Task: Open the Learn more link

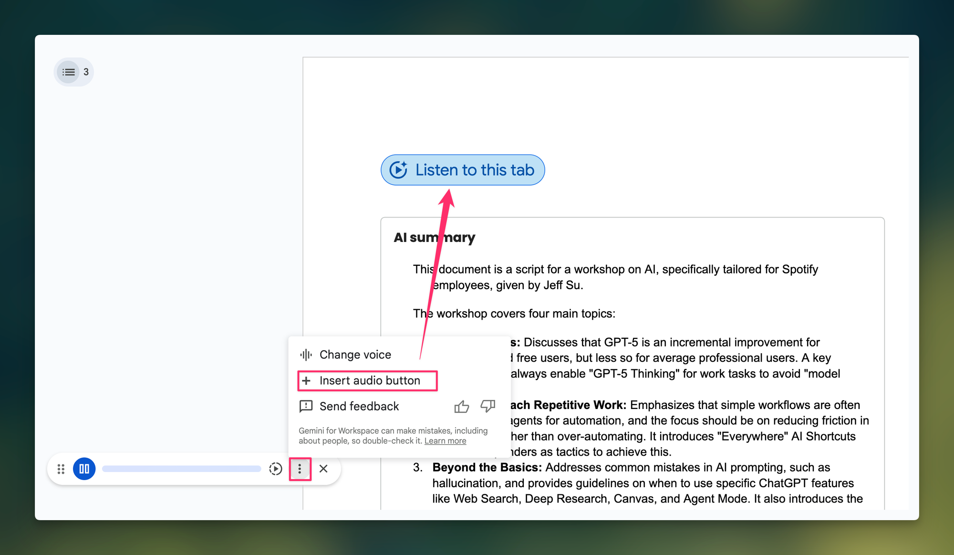Action: [x=445, y=441]
